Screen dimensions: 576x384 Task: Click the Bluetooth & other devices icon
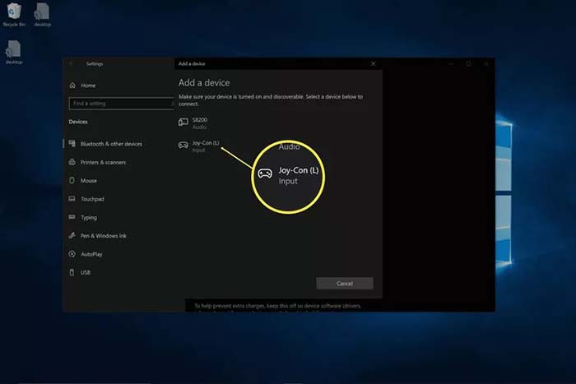tap(72, 143)
